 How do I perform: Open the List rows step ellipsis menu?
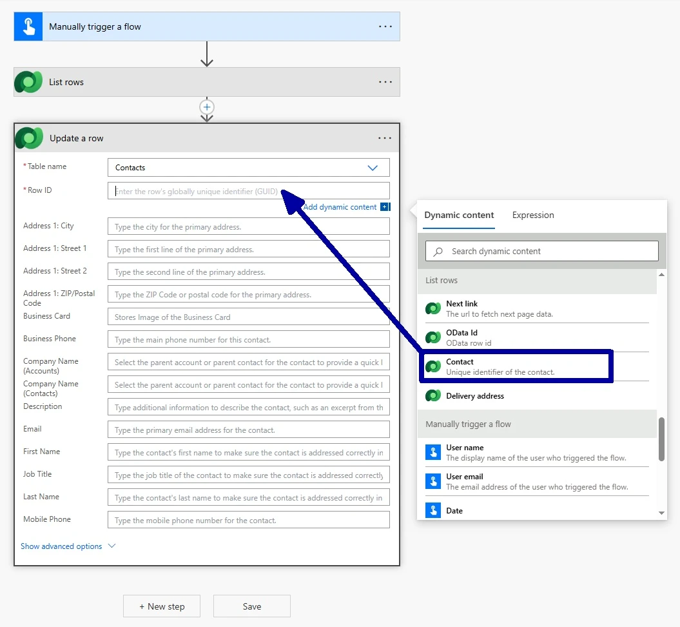tap(385, 82)
